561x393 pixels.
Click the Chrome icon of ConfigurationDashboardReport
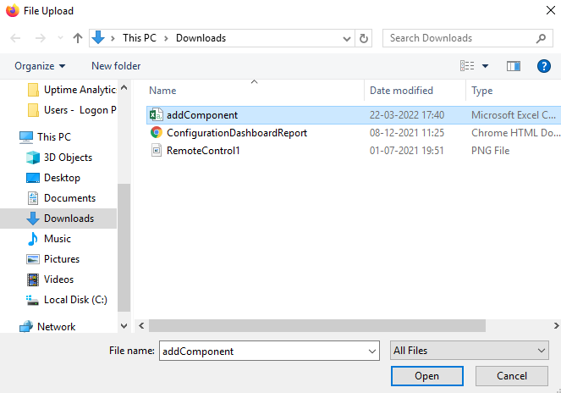(x=157, y=132)
